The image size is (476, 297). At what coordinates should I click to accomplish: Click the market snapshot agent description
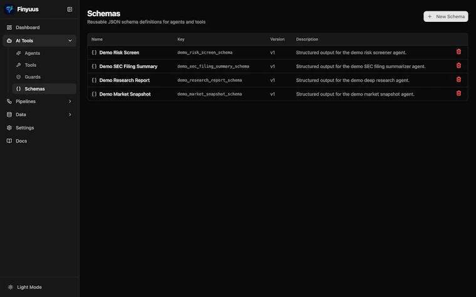pyautogui.click(x=355, y=94)
